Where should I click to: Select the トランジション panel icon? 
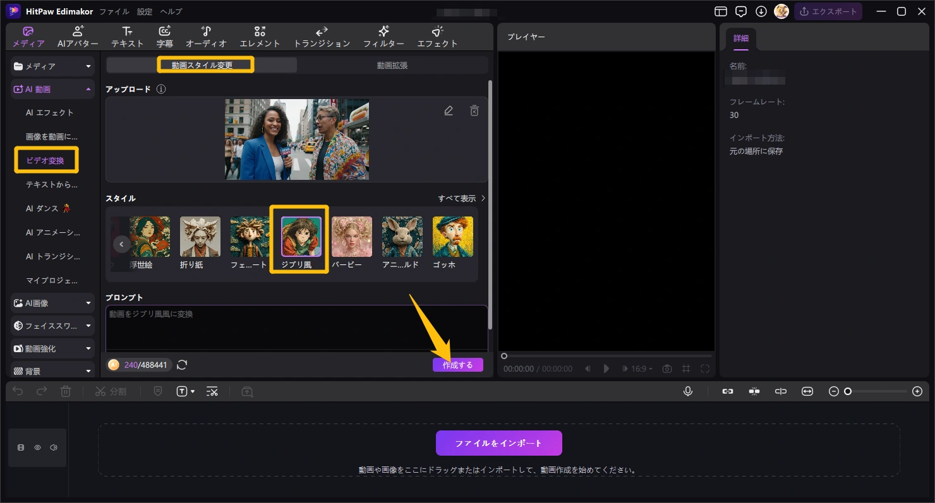(x=321, y=36)
